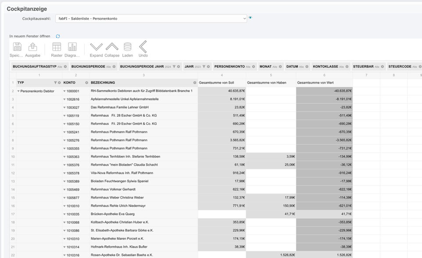Viewport: 422px width, 258px height.
Task: Click 'In neuem Fenster öffnen' link
Action: (x=30, y=36)
